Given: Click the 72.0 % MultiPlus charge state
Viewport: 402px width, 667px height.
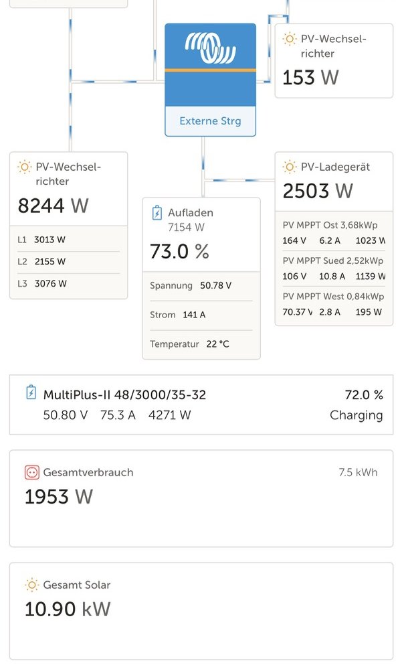Looking at the screenshot, I should click(364, 394).
